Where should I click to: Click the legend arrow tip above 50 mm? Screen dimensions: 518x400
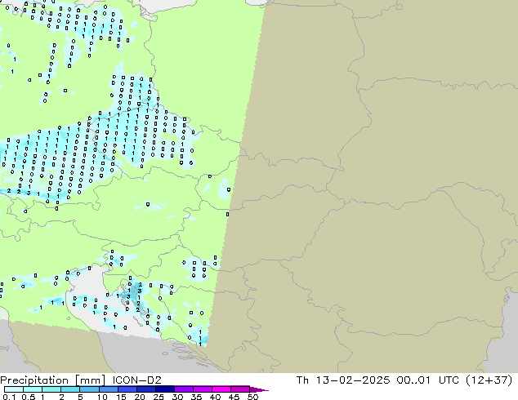(x=259, y=389)
